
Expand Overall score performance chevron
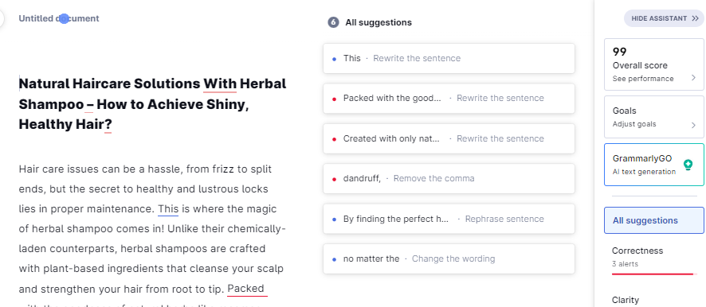coord(693,78)
